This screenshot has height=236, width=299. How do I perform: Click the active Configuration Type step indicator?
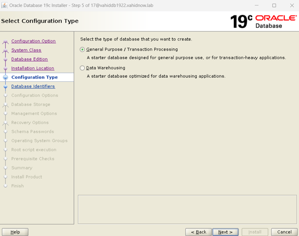tap(5, 78)
